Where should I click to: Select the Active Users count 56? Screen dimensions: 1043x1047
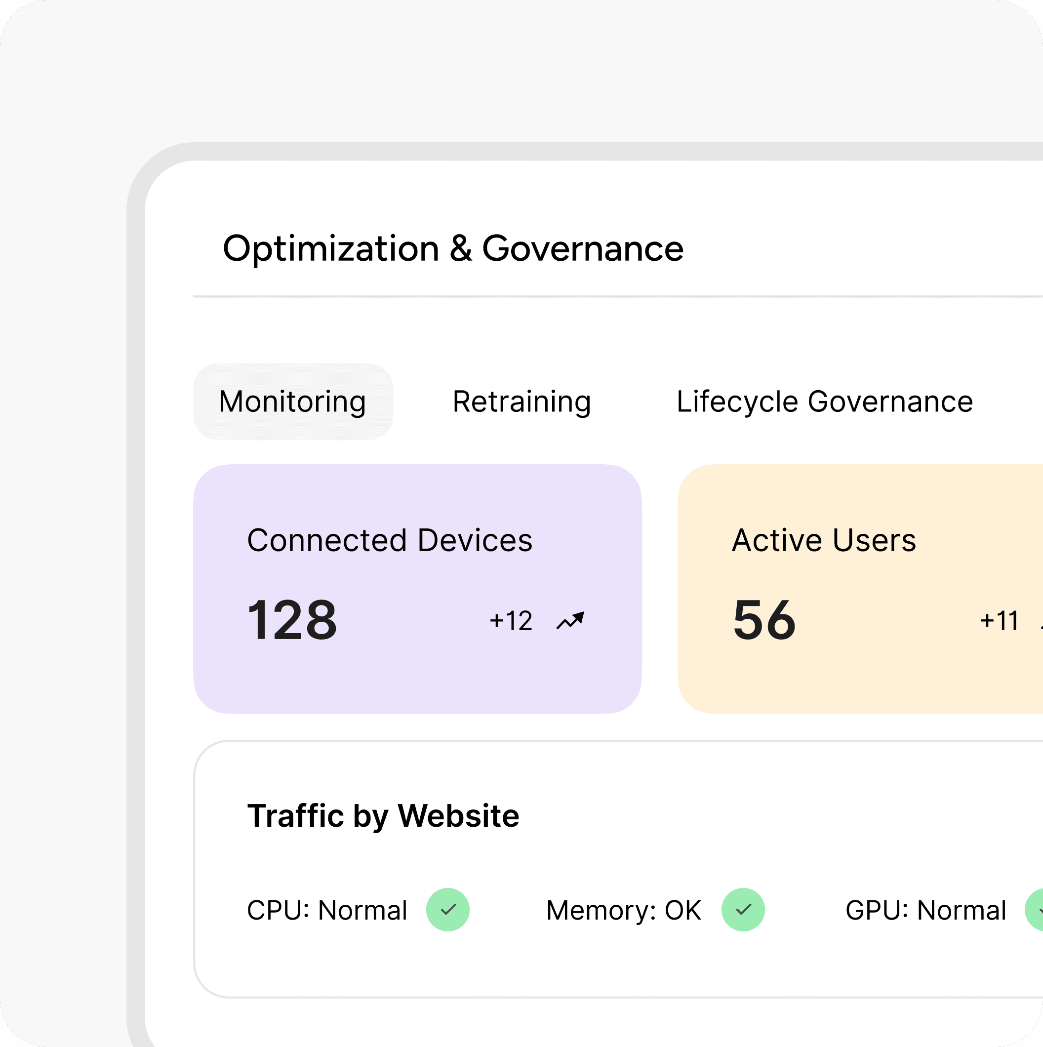point(764,620)
